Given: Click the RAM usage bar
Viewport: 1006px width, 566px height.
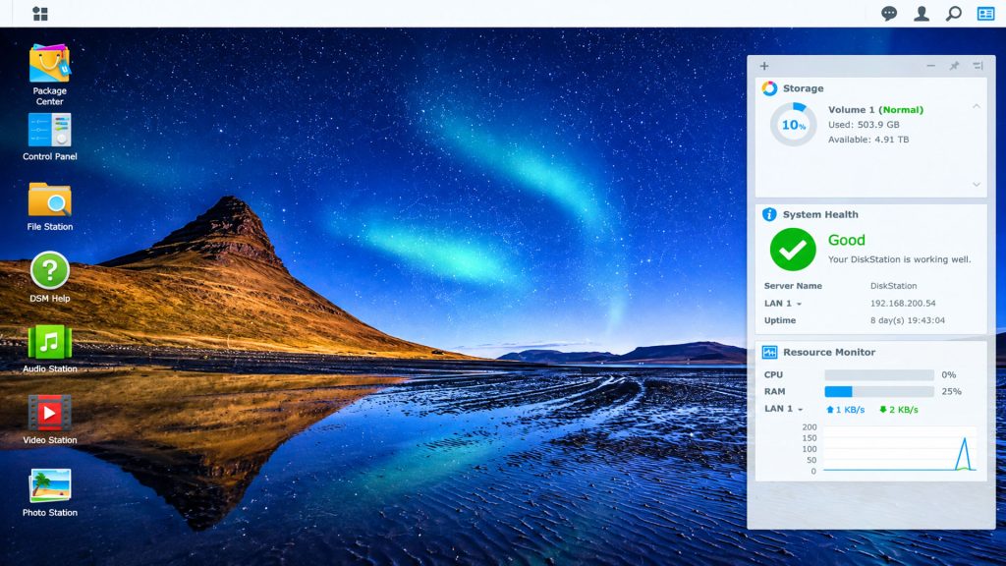Looking at the screenshot, I should point(879,391).
